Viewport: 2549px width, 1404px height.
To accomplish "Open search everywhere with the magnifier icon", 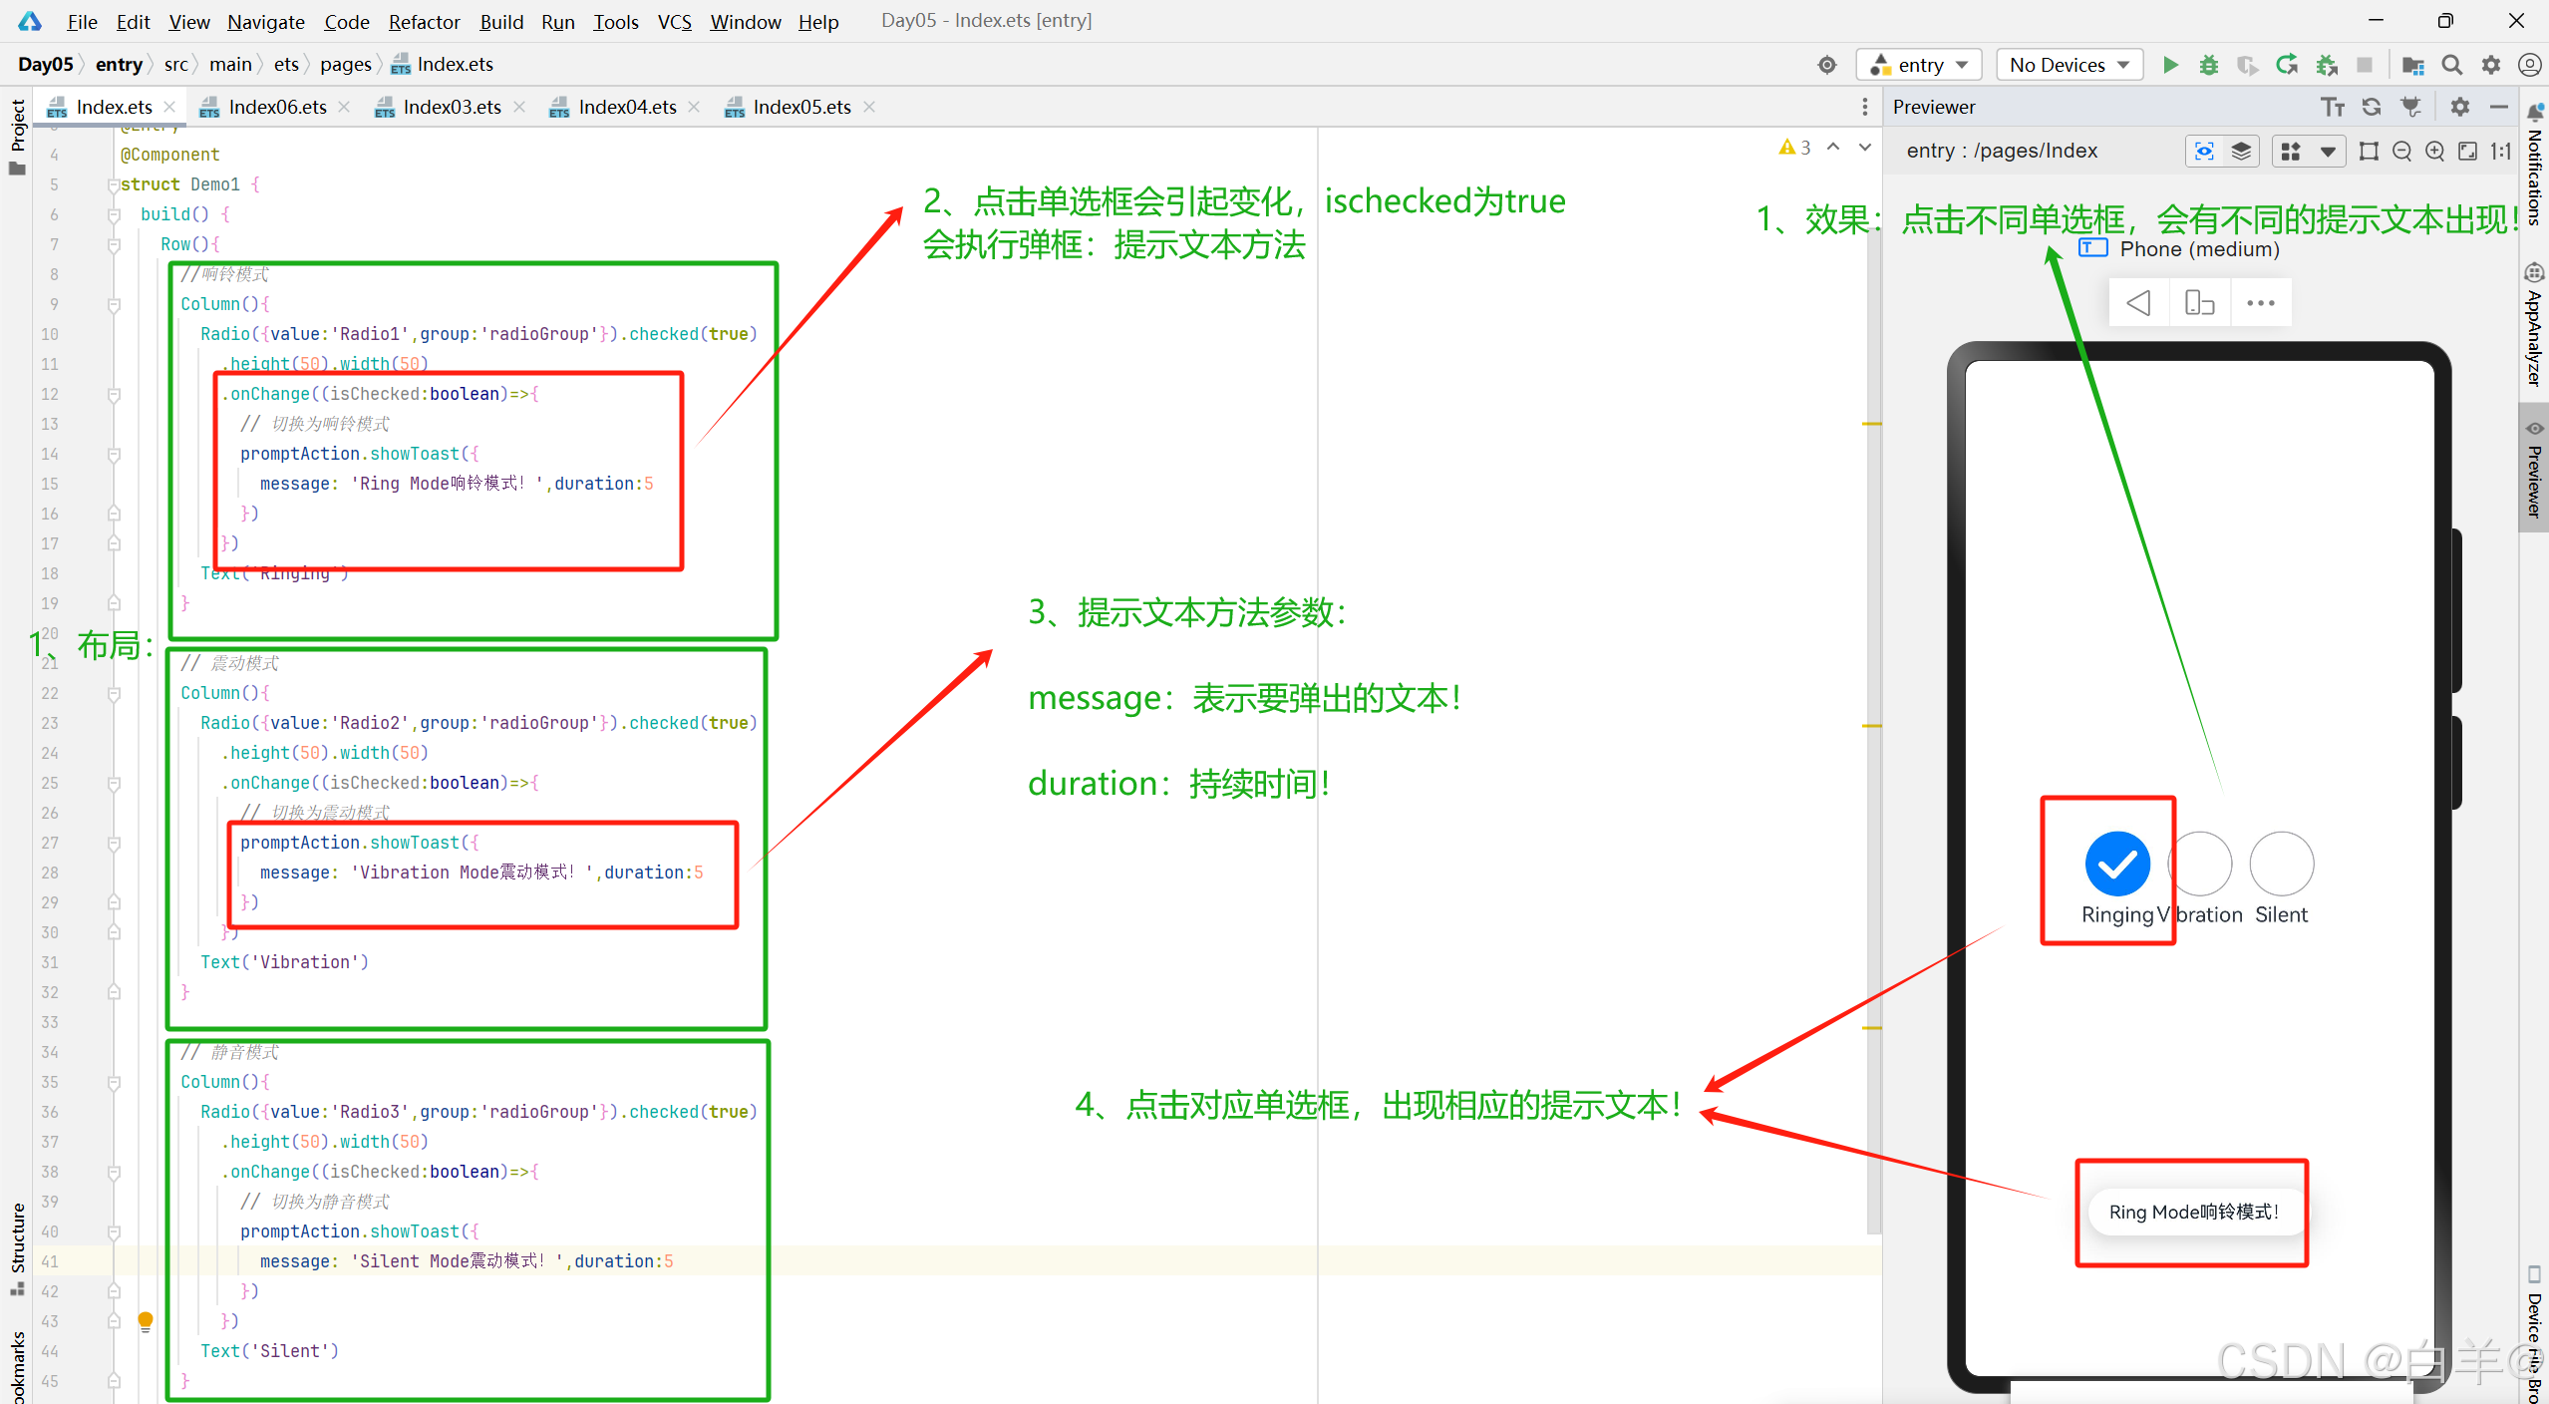I will pyautogui.click(x=2454, y=65).
